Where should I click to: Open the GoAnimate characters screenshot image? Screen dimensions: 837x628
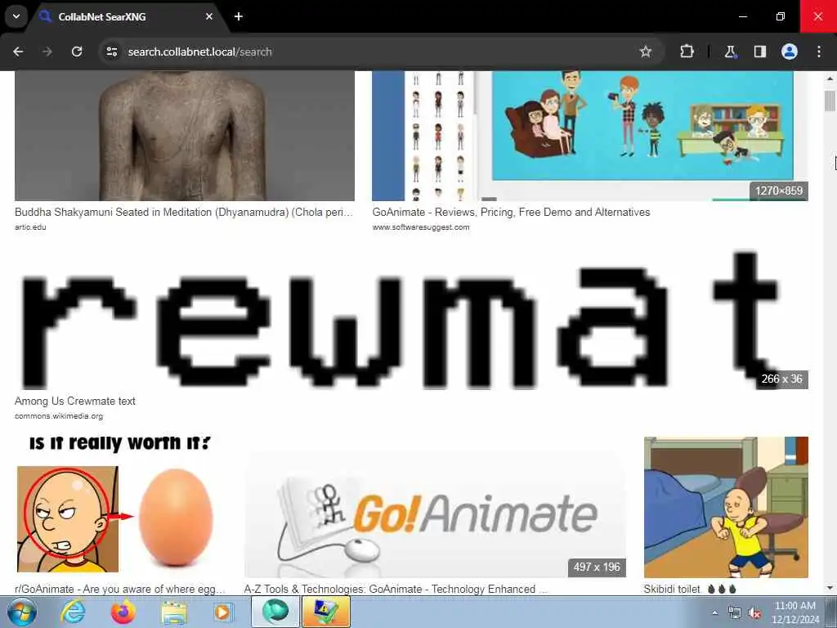[590, 136]
